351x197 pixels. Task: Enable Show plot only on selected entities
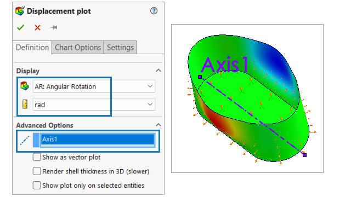(37, 186)
